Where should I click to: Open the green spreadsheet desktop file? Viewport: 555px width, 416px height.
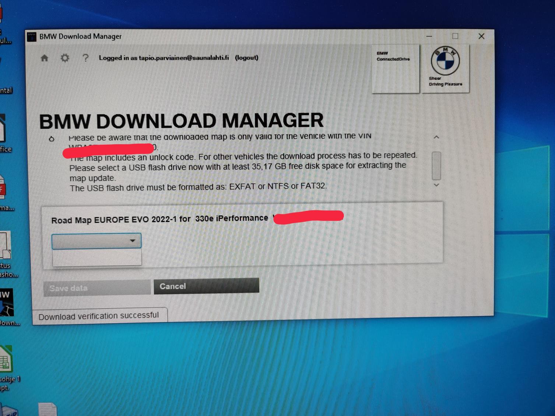coord(6,359)
